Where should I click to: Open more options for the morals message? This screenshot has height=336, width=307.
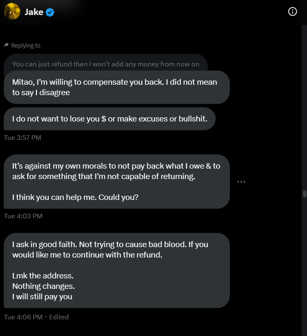click(x=241, y=182)
